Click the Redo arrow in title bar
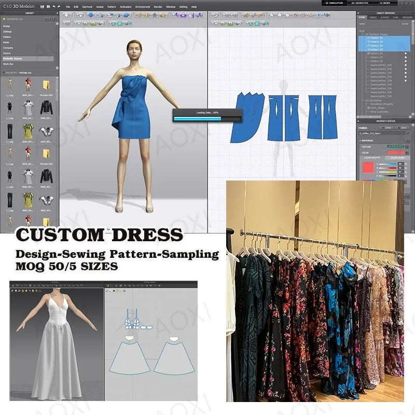415x415 pixels. (59, 7)
